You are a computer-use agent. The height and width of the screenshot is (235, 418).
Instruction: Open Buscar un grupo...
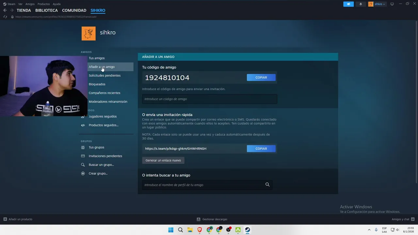[x=101, y=165]
